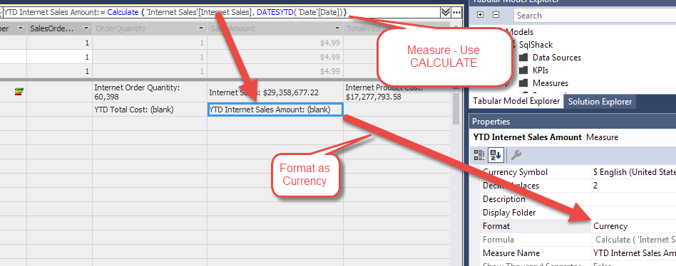Switch to the Tabular Model Explorer tab
This screenshot has width=676, height=266.
click(x=516, y=102)
